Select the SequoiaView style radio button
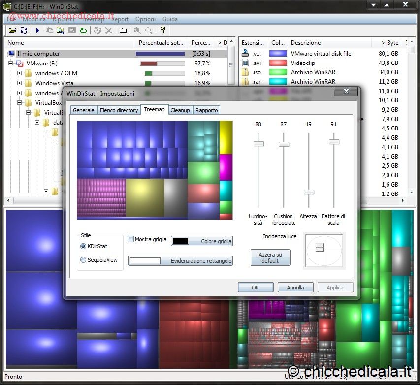 (x=83, y=260)
